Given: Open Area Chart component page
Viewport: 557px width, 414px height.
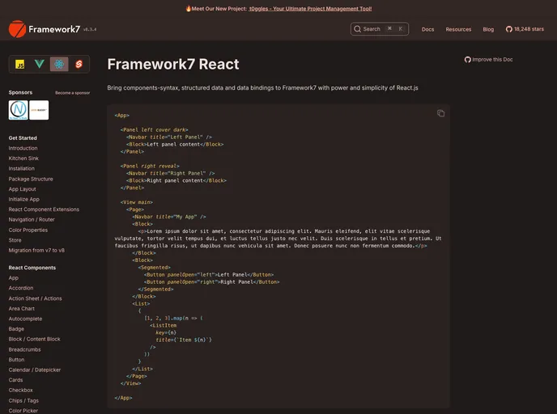Looking at the screenshot, I should (x=22, y=309).
